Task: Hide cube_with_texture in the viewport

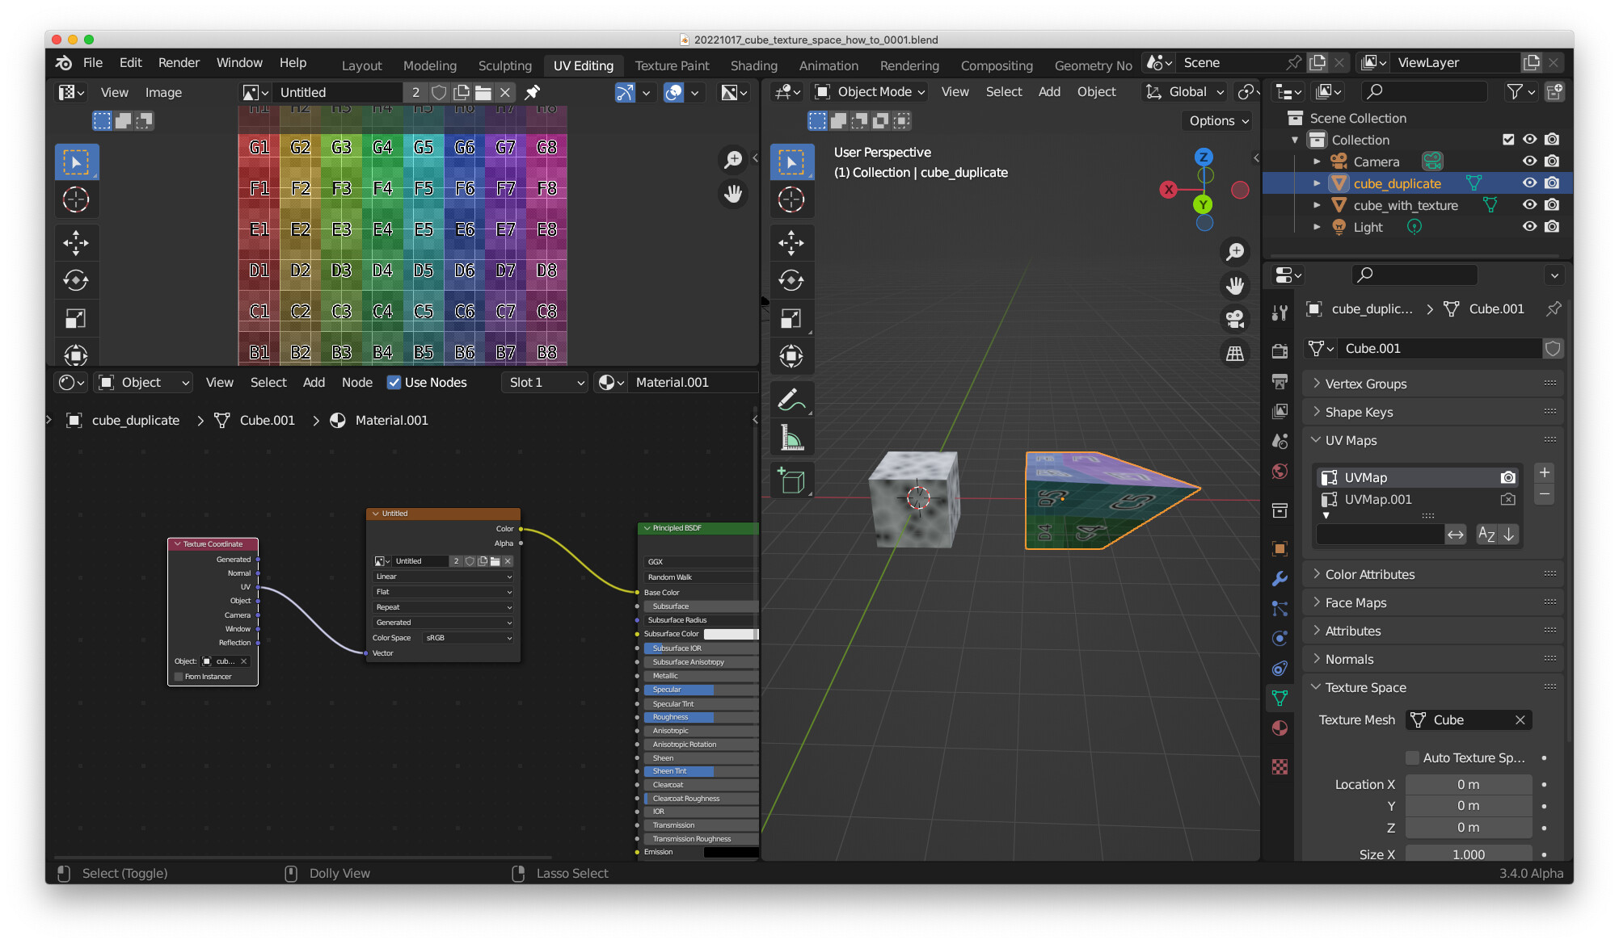Action: click(1528, 204)
